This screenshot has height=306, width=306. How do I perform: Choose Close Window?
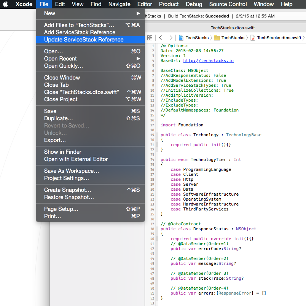pyautogui.click(x=90, y=78)
